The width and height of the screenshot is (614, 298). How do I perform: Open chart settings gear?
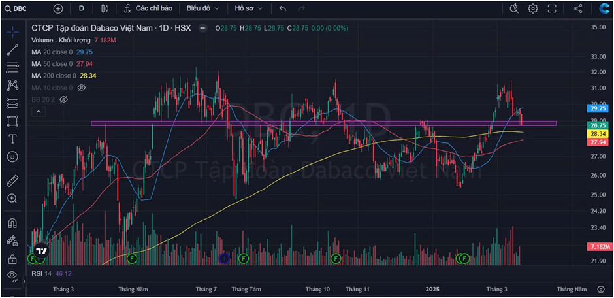click(533, 8)
